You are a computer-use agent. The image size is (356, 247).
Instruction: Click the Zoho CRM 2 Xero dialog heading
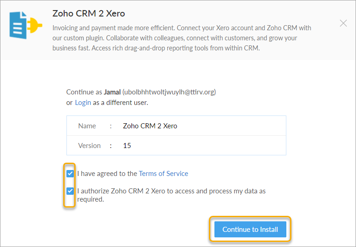(x=88, y=14)
